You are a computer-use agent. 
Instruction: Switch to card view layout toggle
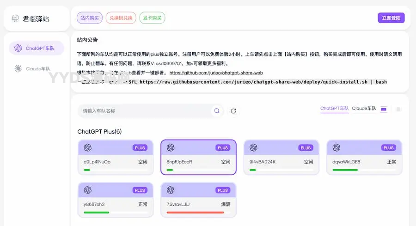(384, 109)
